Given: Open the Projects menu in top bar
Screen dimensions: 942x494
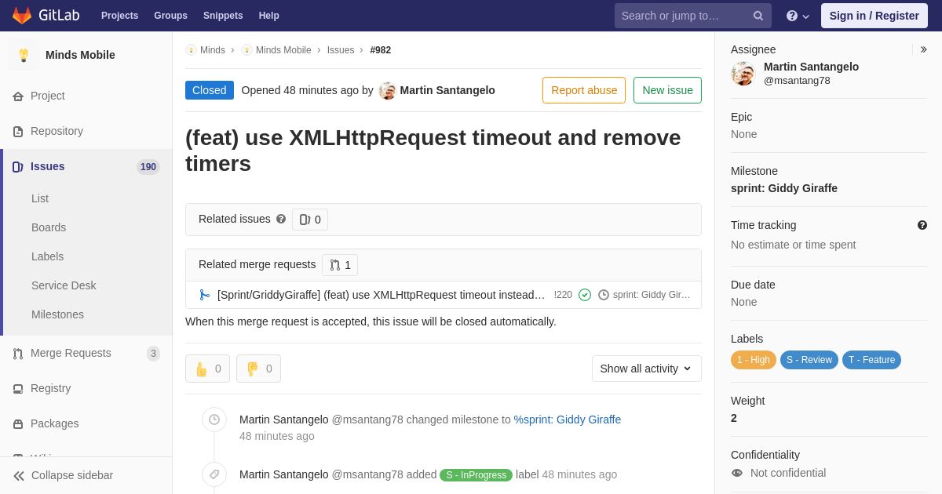Looking at the screenshot, I should coord(119,16).
